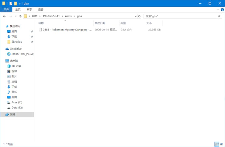Expand the ribbon chevron
Image resolution: width=225 pixels, height=147 pixels.
tap(217, 10)
